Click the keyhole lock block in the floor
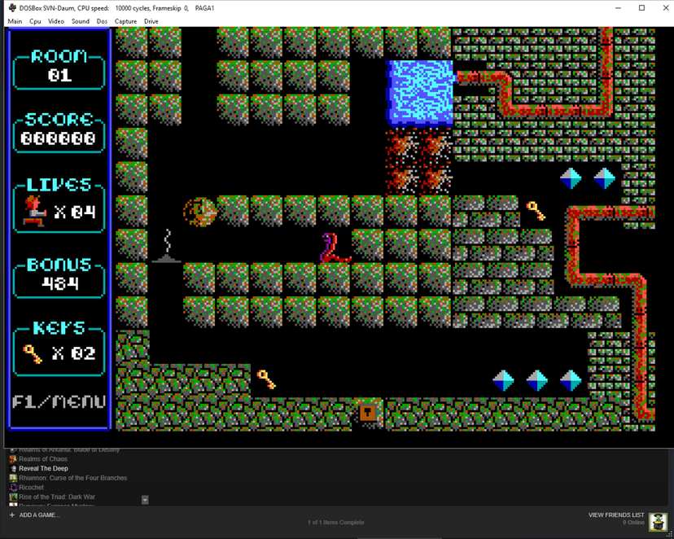Screen dimensions: 674x539 368,413
